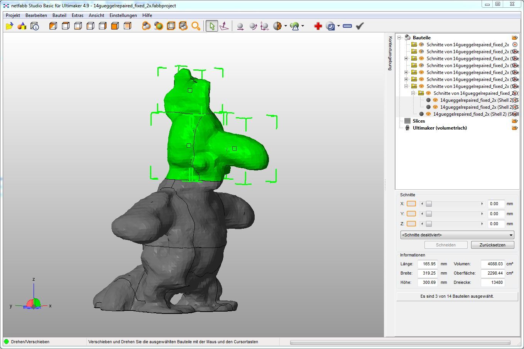
Task: Click the magnifier zoom icon
Action: [x=196, y=26]
